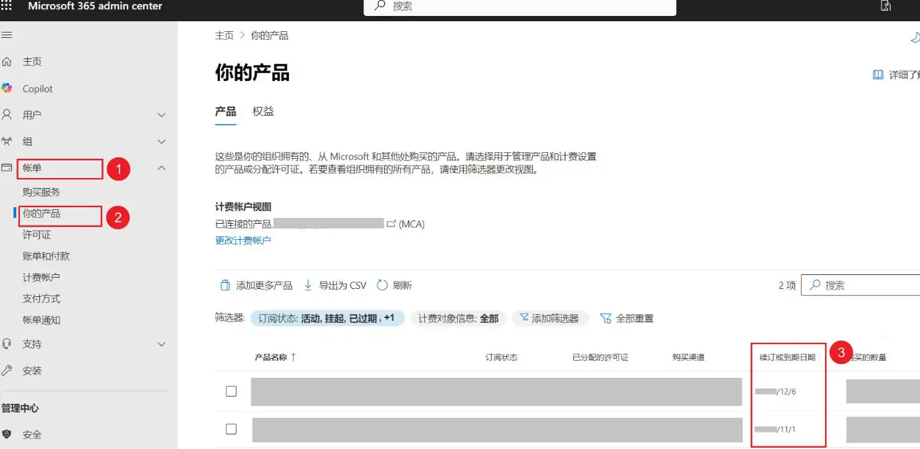
Task: Click the Copilot logo icon
Action: [x=7, y=88]
